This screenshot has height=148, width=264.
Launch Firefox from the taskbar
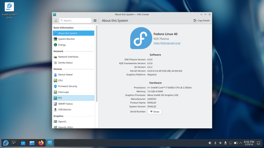tap(41, 143)
